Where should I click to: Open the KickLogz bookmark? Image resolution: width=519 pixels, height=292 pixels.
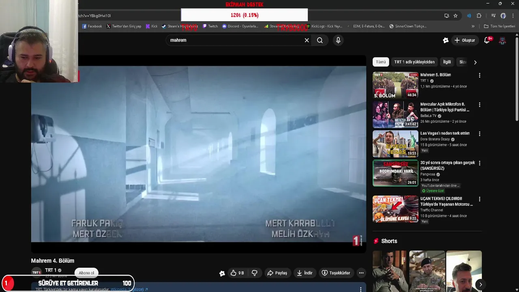324,26
